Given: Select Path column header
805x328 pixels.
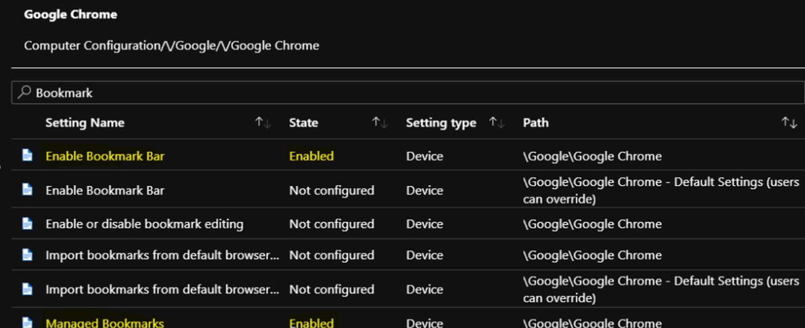Looking at the screenshot, I should pyautogui.click(x=536, y=123).
